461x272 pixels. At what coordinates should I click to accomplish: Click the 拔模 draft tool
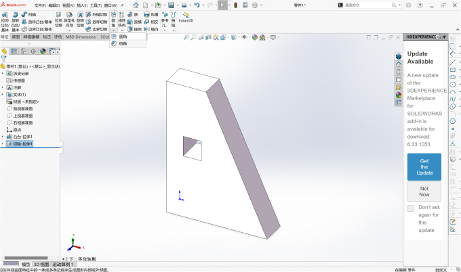point(134,22)
